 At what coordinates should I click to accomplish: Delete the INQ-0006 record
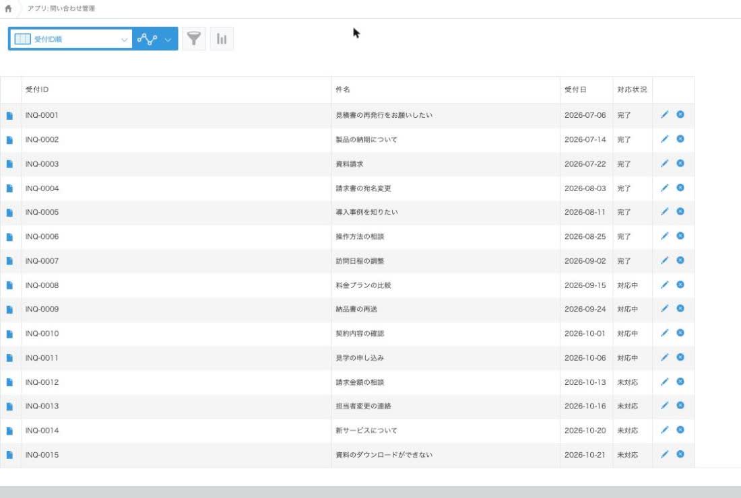coord(680,236)
